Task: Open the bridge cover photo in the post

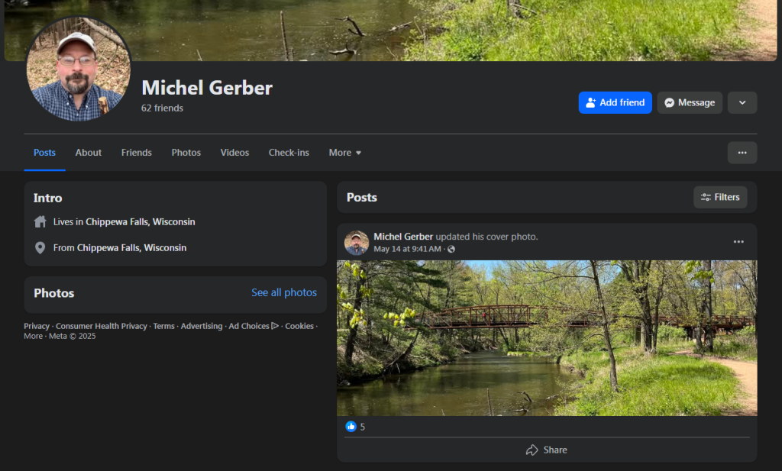Action: pos(547,338)
